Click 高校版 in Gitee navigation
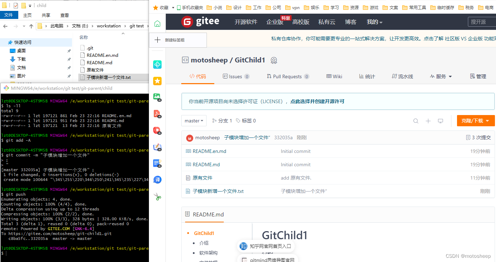Screen dimensions: 496x262 pyautogui.click(x=301, y=22)
